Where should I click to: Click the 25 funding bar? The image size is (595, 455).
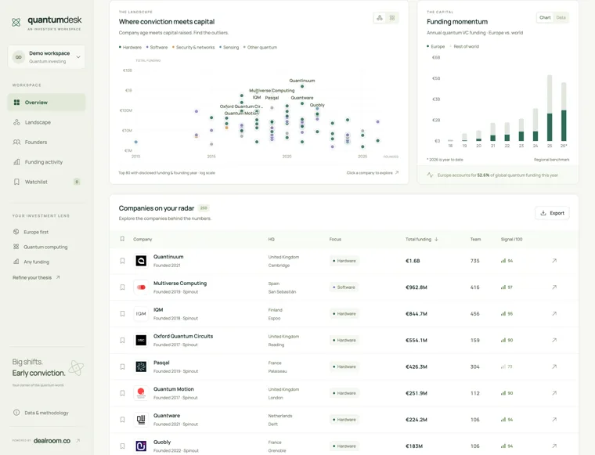[x=550, y=108]
